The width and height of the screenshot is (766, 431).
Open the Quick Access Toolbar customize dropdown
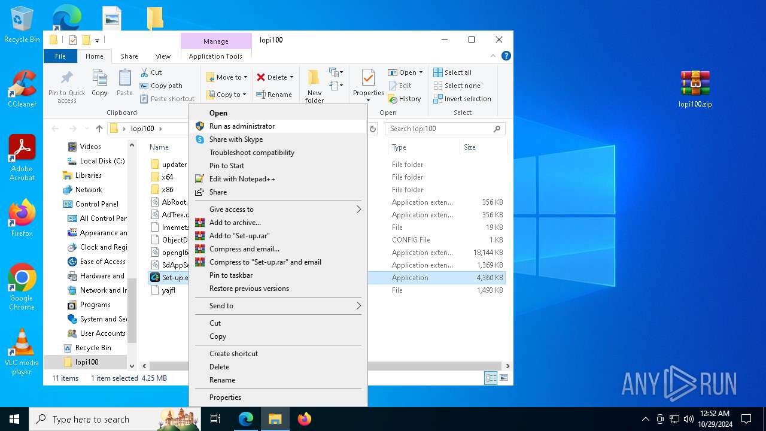(97, 40)
